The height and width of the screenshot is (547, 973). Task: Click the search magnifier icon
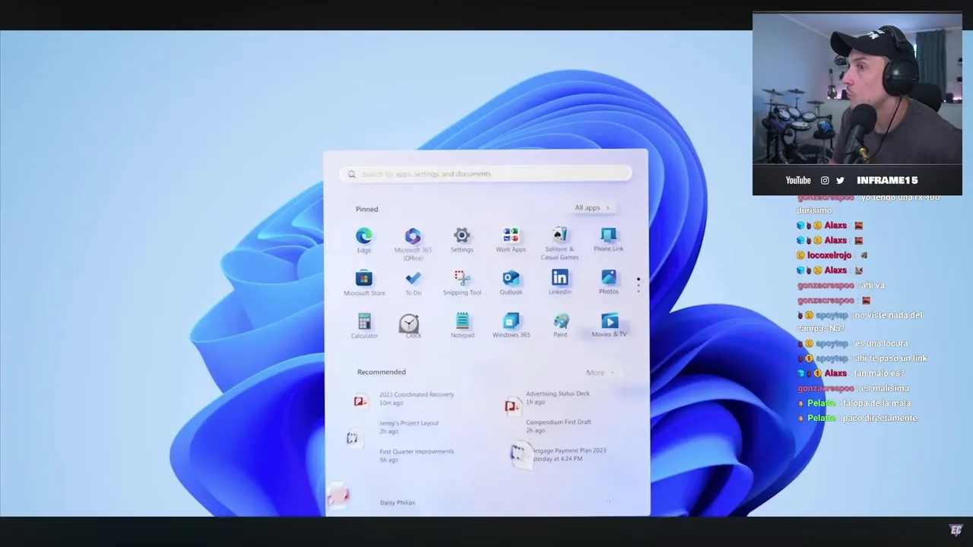(x=351, y=174)
